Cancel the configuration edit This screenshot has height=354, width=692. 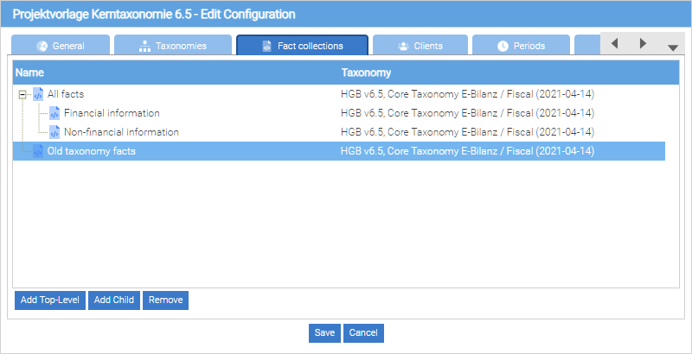[x=363, y=332]
